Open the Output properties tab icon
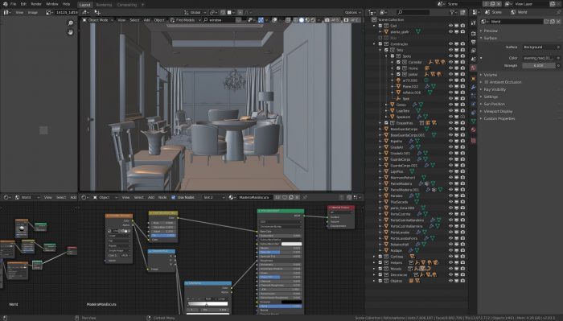 coord(473,42)
